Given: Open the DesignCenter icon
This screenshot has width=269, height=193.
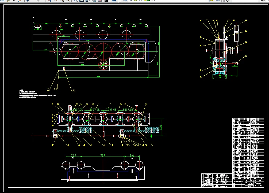Looking at the screenshot, I should tap(81, 1).
